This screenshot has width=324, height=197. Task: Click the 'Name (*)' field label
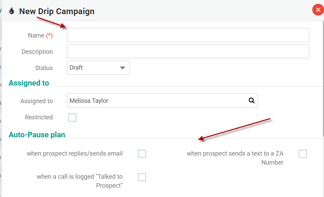(x=40, y=36)
